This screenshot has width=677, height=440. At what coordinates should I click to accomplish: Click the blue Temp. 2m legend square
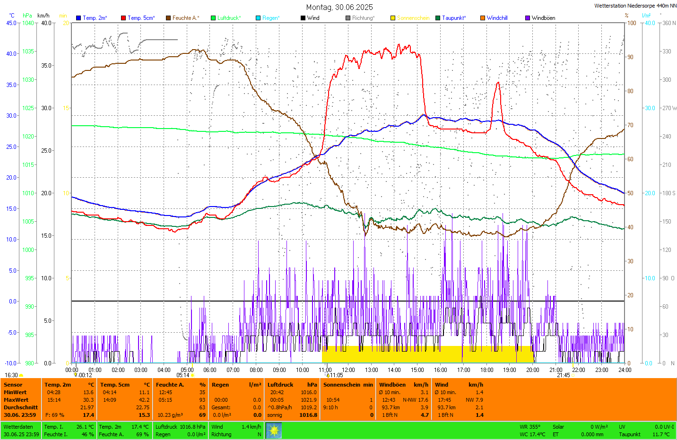click(78, 18)
